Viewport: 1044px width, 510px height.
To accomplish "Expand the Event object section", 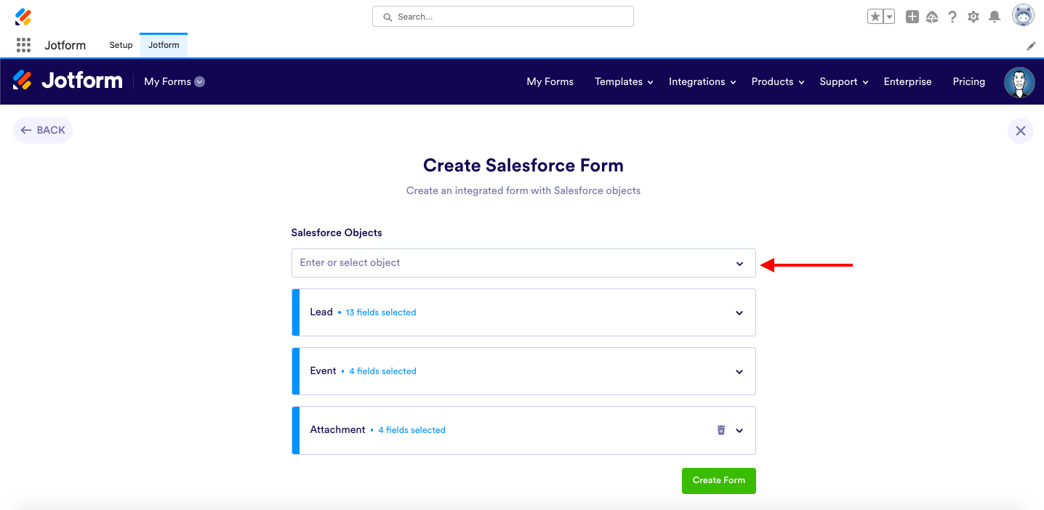I will point(739,372).
